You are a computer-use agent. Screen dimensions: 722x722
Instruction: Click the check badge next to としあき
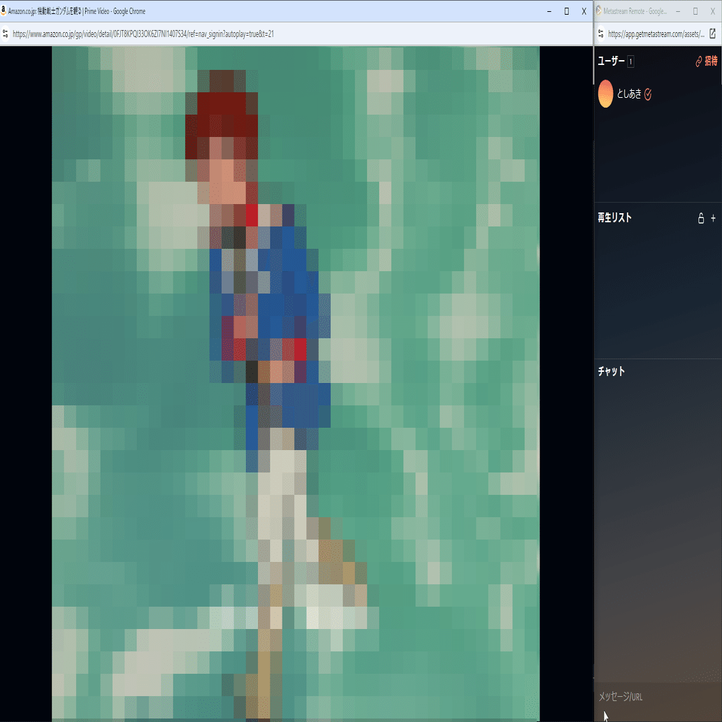click(x=648, y=94)
